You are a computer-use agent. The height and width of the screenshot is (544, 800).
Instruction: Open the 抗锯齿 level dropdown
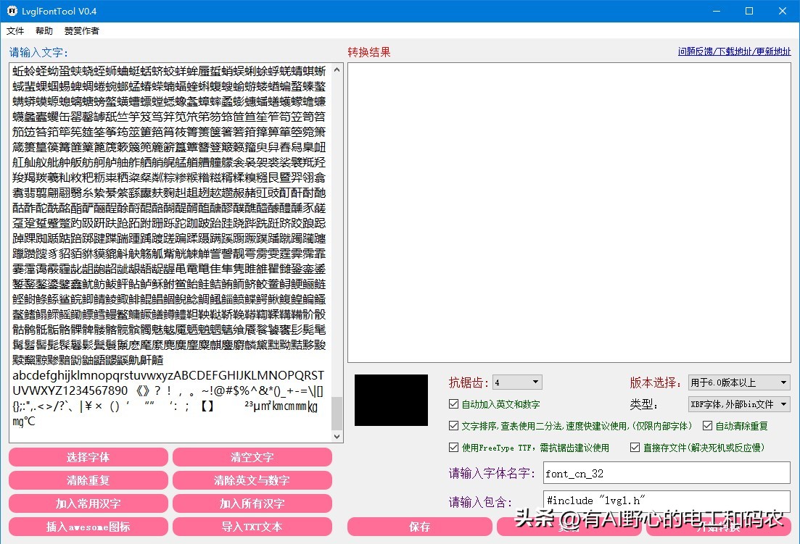click(516, 382)
